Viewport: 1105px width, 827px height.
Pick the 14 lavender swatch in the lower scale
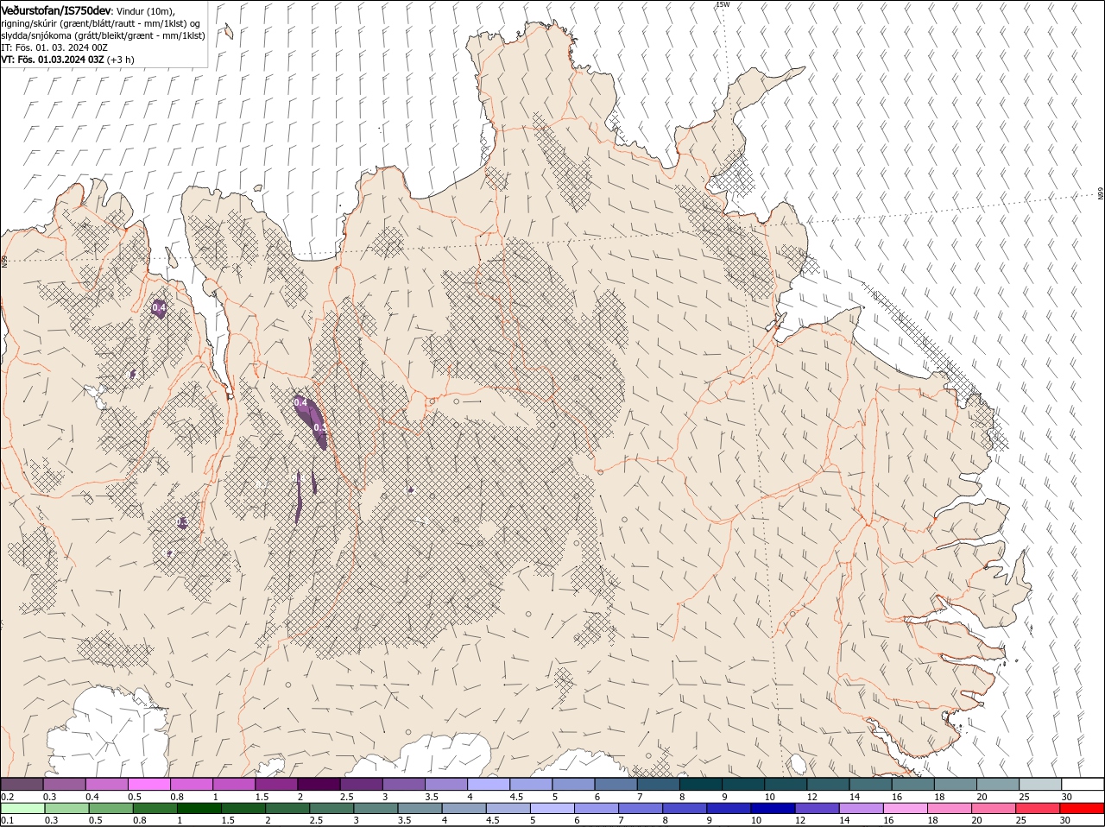(862, 809)
